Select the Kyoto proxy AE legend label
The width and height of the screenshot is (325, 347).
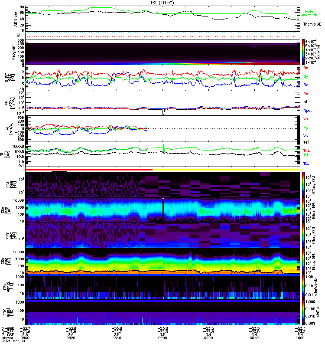click(x=309, y=13)
